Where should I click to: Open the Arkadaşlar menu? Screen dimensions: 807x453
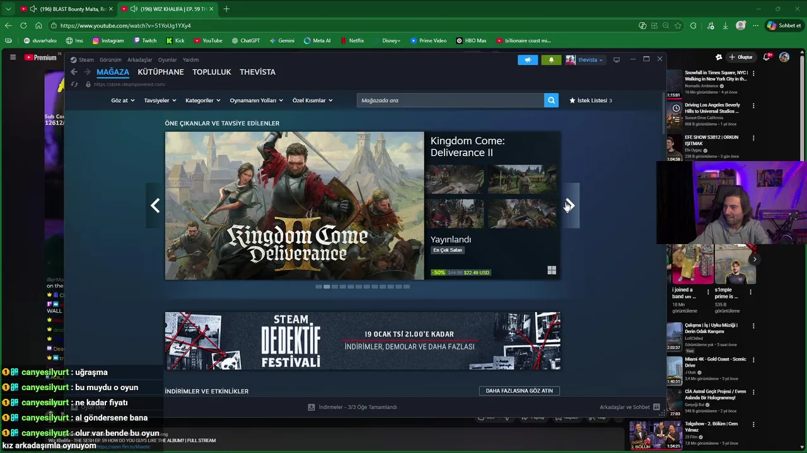[140, 60]
